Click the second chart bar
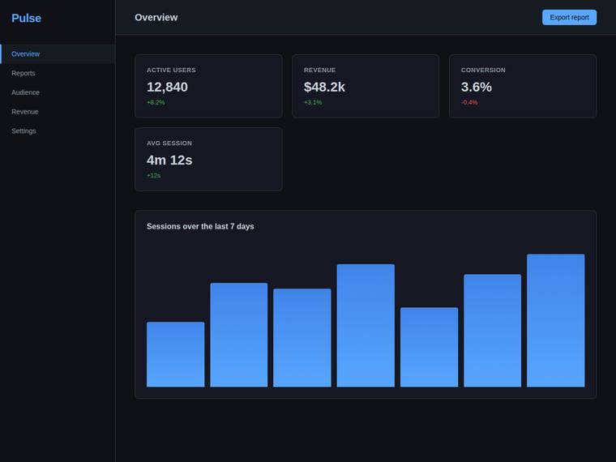Screen dimensions: 616x462 coord(239,335)
